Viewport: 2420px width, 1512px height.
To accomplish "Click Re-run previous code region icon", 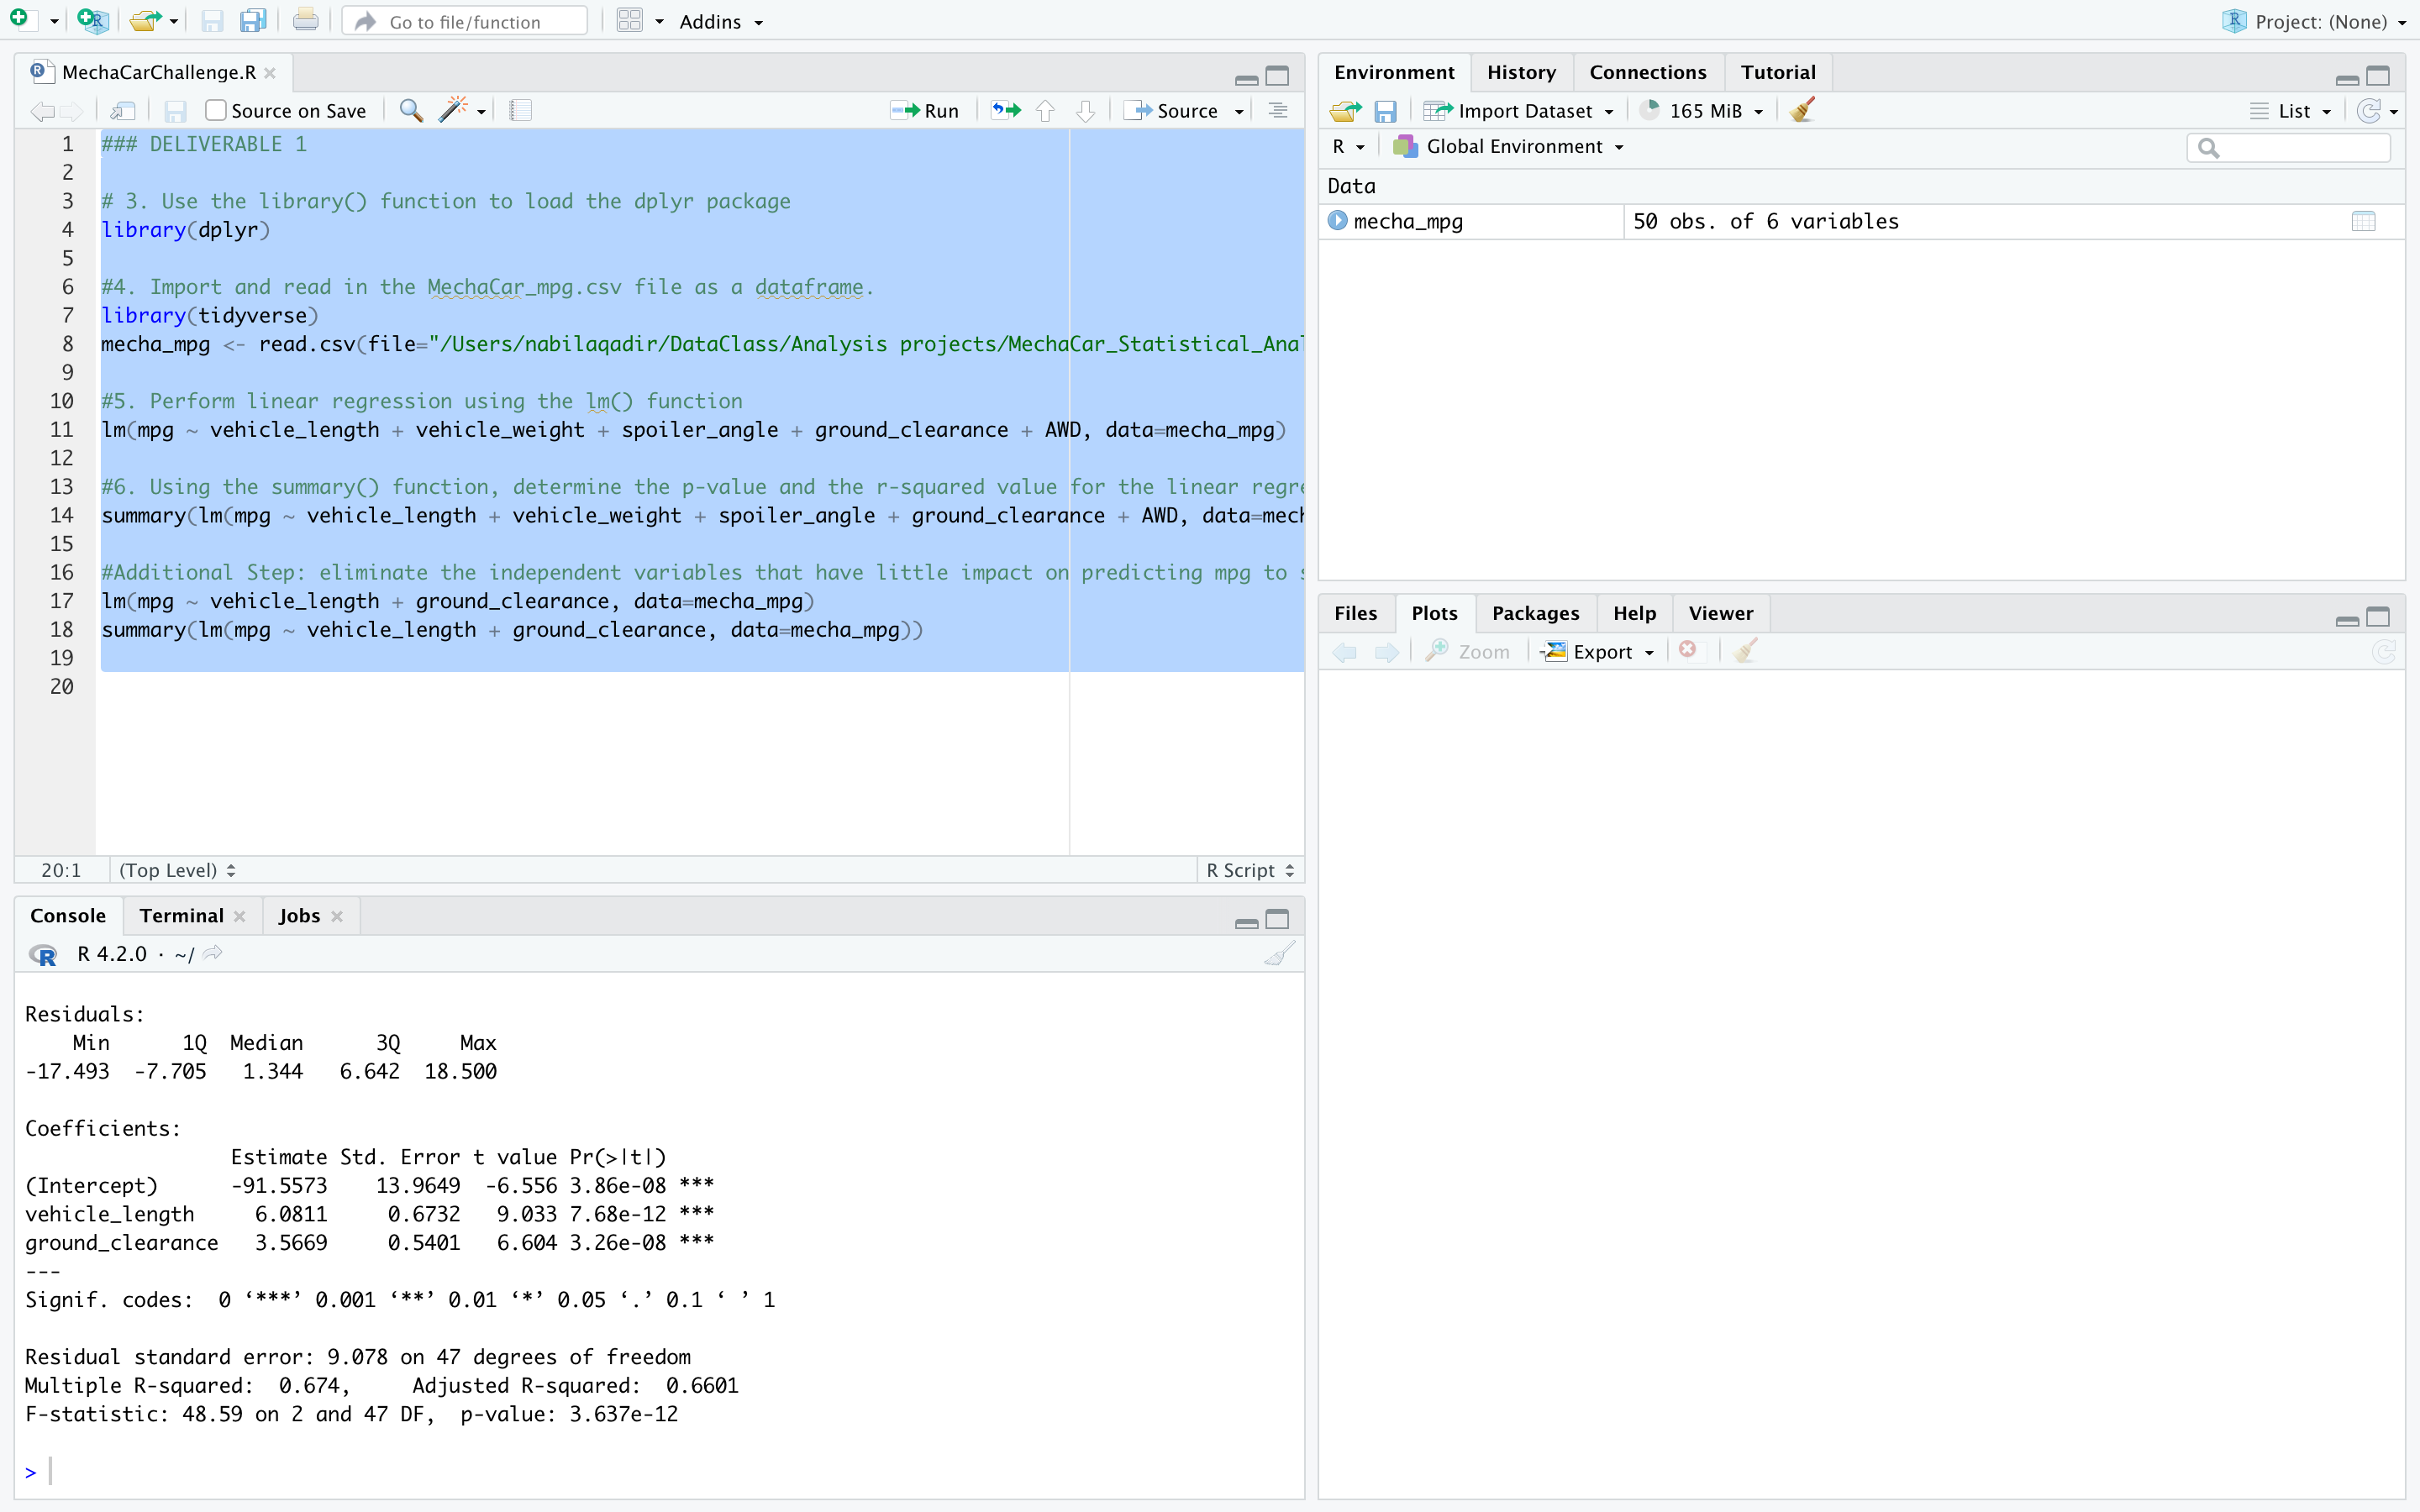I will [1006, 110].
